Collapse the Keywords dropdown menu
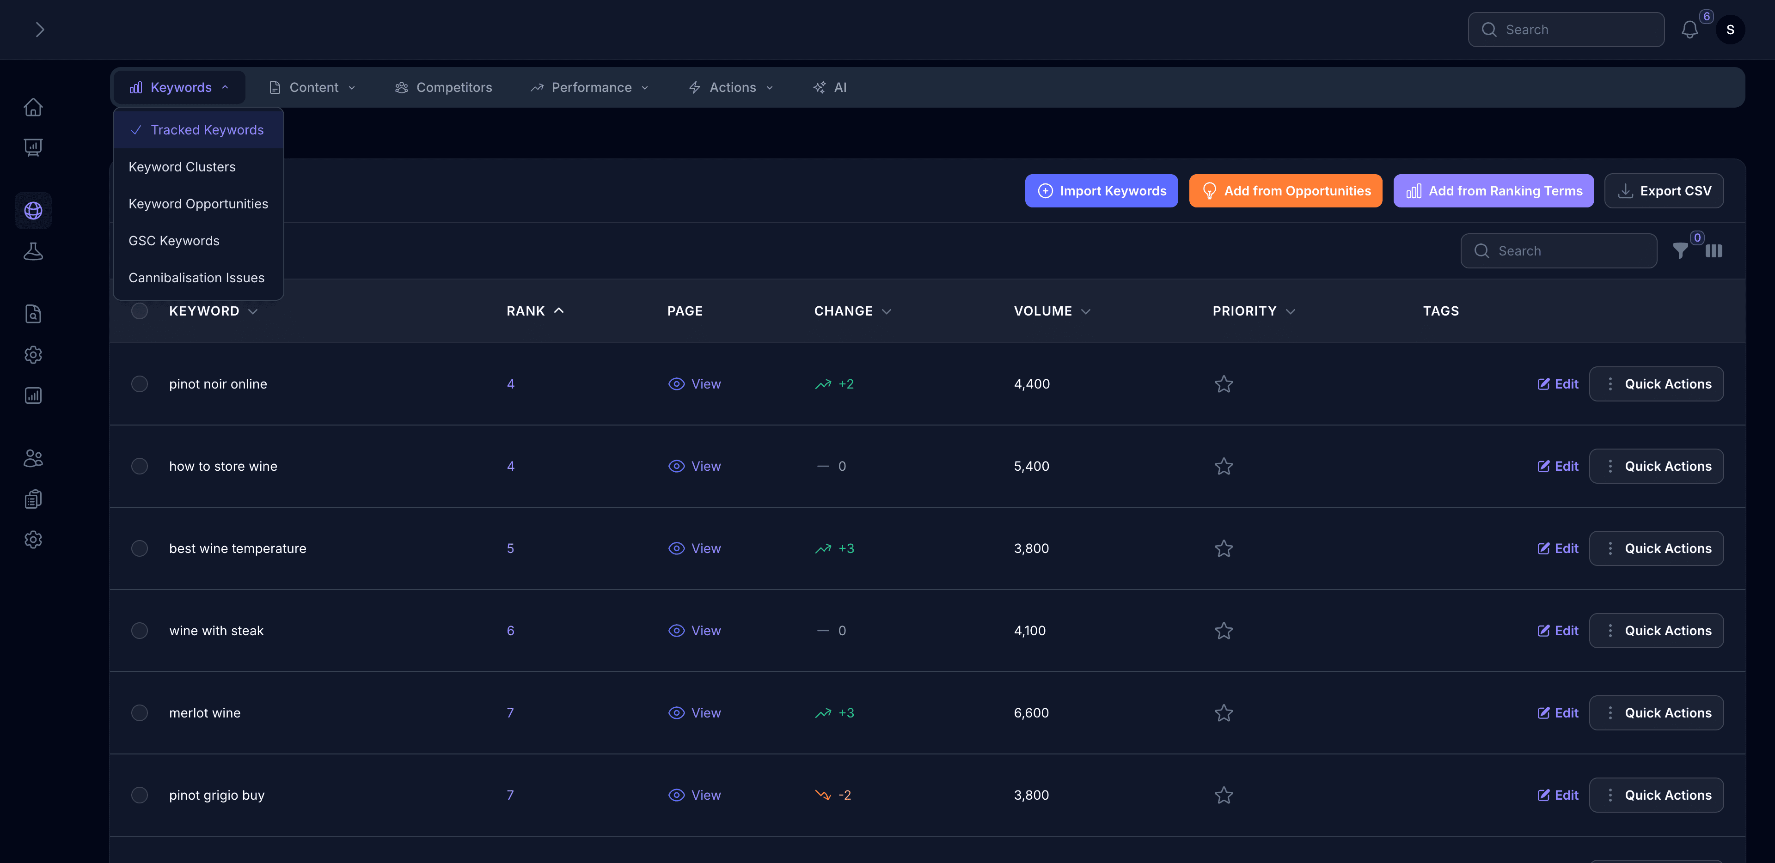Image resolution: width=1775 pixels, height=863 pixels. (x=179, y=87)
